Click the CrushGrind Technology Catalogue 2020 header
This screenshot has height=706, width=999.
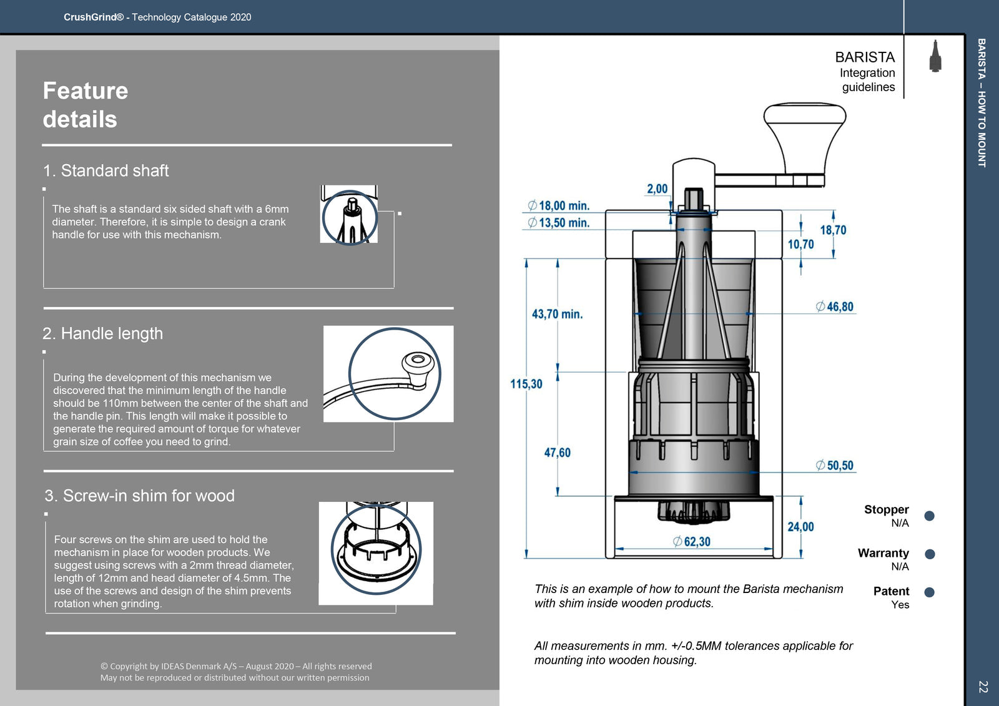coord(157,17)
